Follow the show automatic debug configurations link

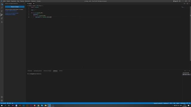[x=12, y=14]
